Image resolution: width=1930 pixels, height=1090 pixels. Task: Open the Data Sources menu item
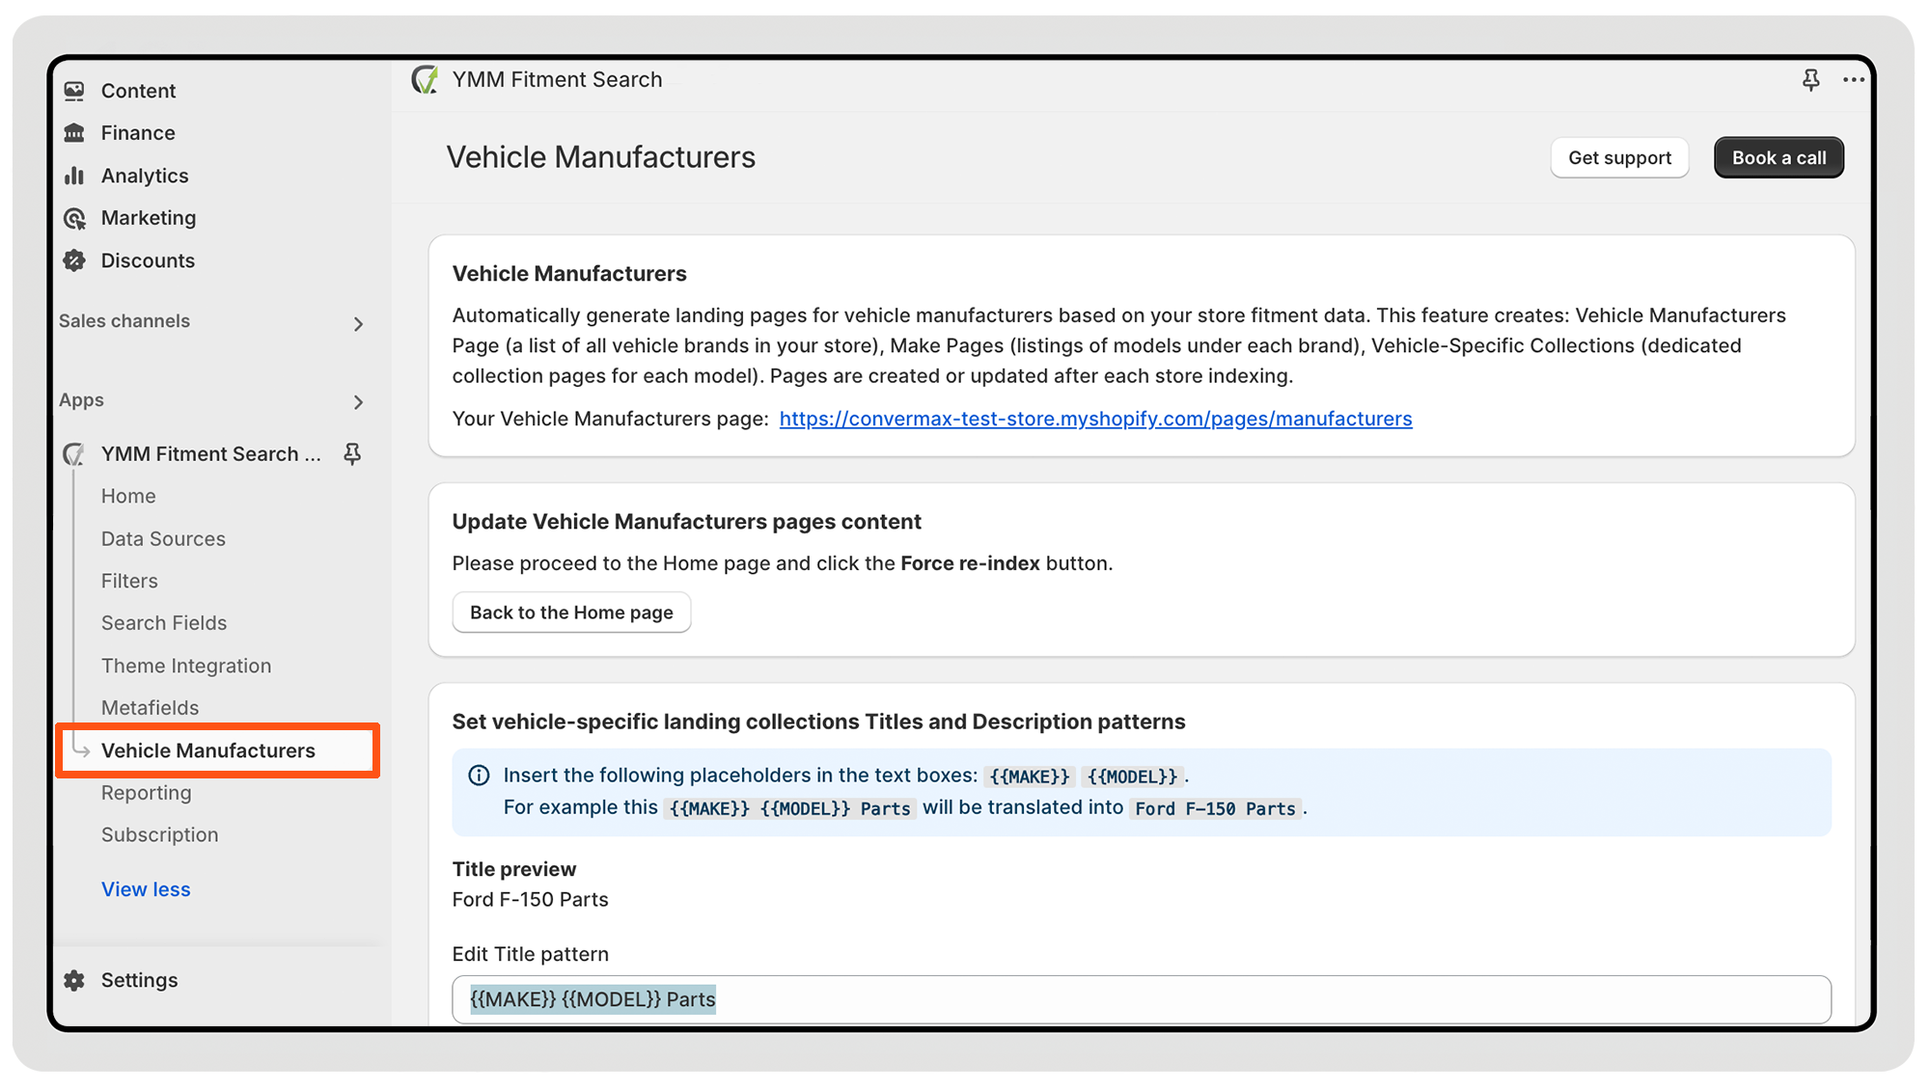tap(163, 539)
